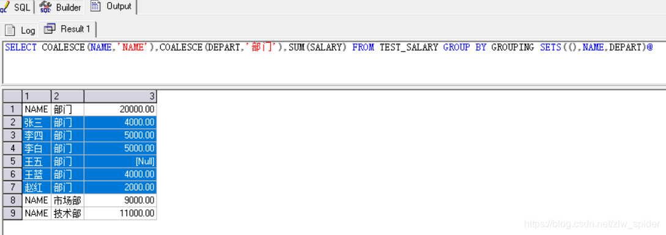This screenshot has width=666, height=235.
Task: Click the 王蓝 name cell
Action: [37, 174]
